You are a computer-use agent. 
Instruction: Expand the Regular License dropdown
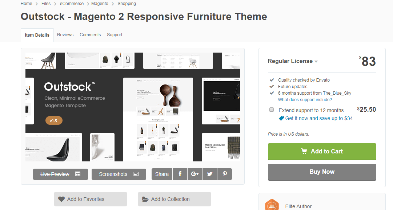(x=293, y=61)
